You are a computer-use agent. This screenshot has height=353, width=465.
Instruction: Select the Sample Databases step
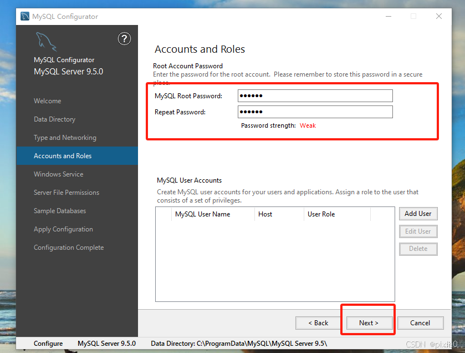(x=60, y=211)
